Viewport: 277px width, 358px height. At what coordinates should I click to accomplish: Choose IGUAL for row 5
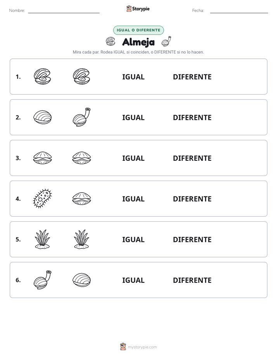point(133,239)
